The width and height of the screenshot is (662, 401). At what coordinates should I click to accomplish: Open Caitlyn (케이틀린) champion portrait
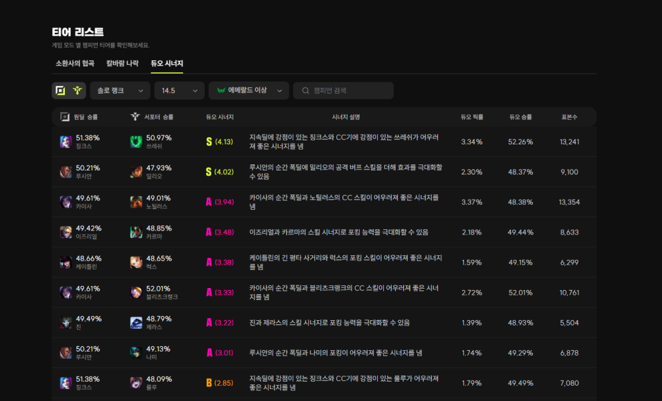(x=66, y=263)
